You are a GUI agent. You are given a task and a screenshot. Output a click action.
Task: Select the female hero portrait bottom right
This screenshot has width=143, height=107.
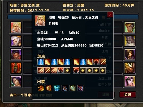130,81
